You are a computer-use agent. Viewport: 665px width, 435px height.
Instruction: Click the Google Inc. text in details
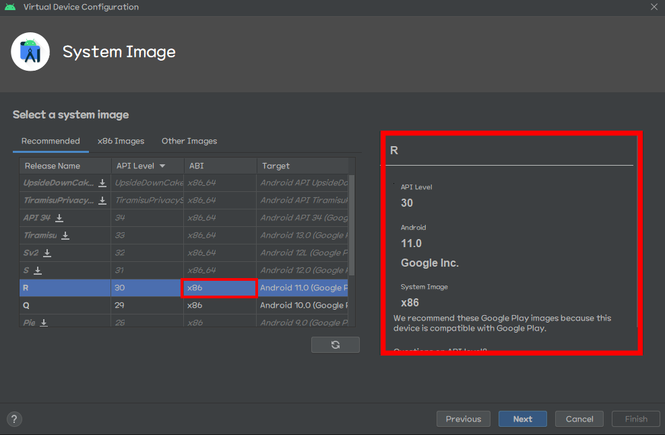click(x=430, y=263)
